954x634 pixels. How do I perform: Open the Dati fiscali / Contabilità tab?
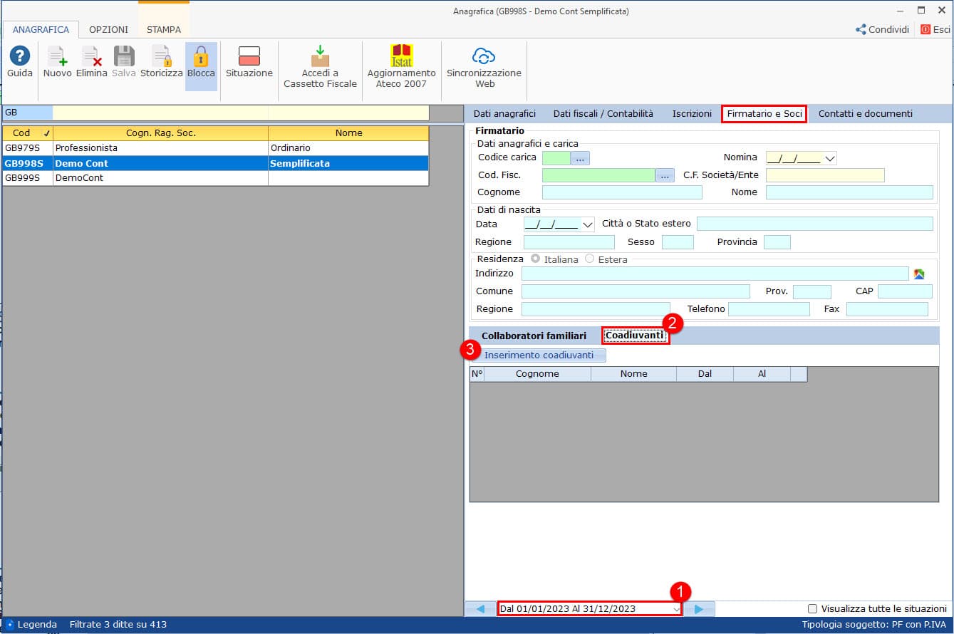(x=603, y=114)
